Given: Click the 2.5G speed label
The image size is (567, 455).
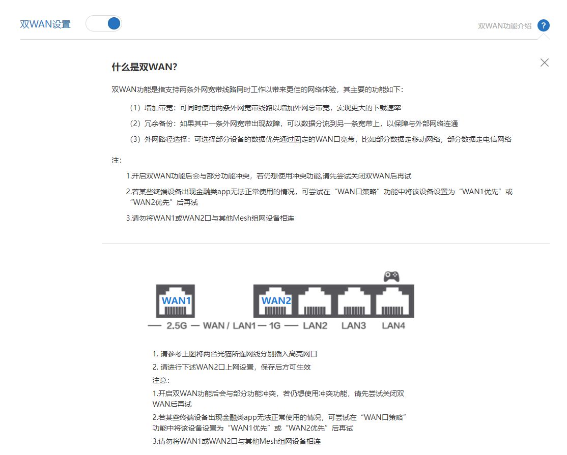Looking at the screenshot, I should (177, 326).
